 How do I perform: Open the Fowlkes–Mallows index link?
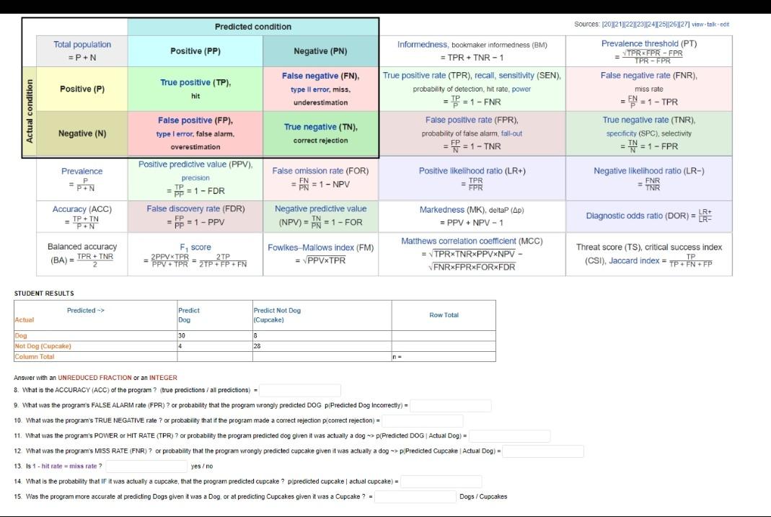[312, 247]
